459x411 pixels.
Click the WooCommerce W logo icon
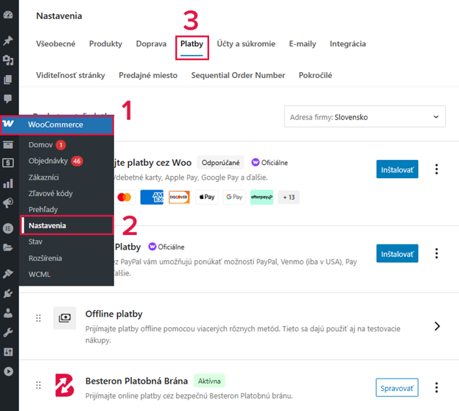click(8, 124)
